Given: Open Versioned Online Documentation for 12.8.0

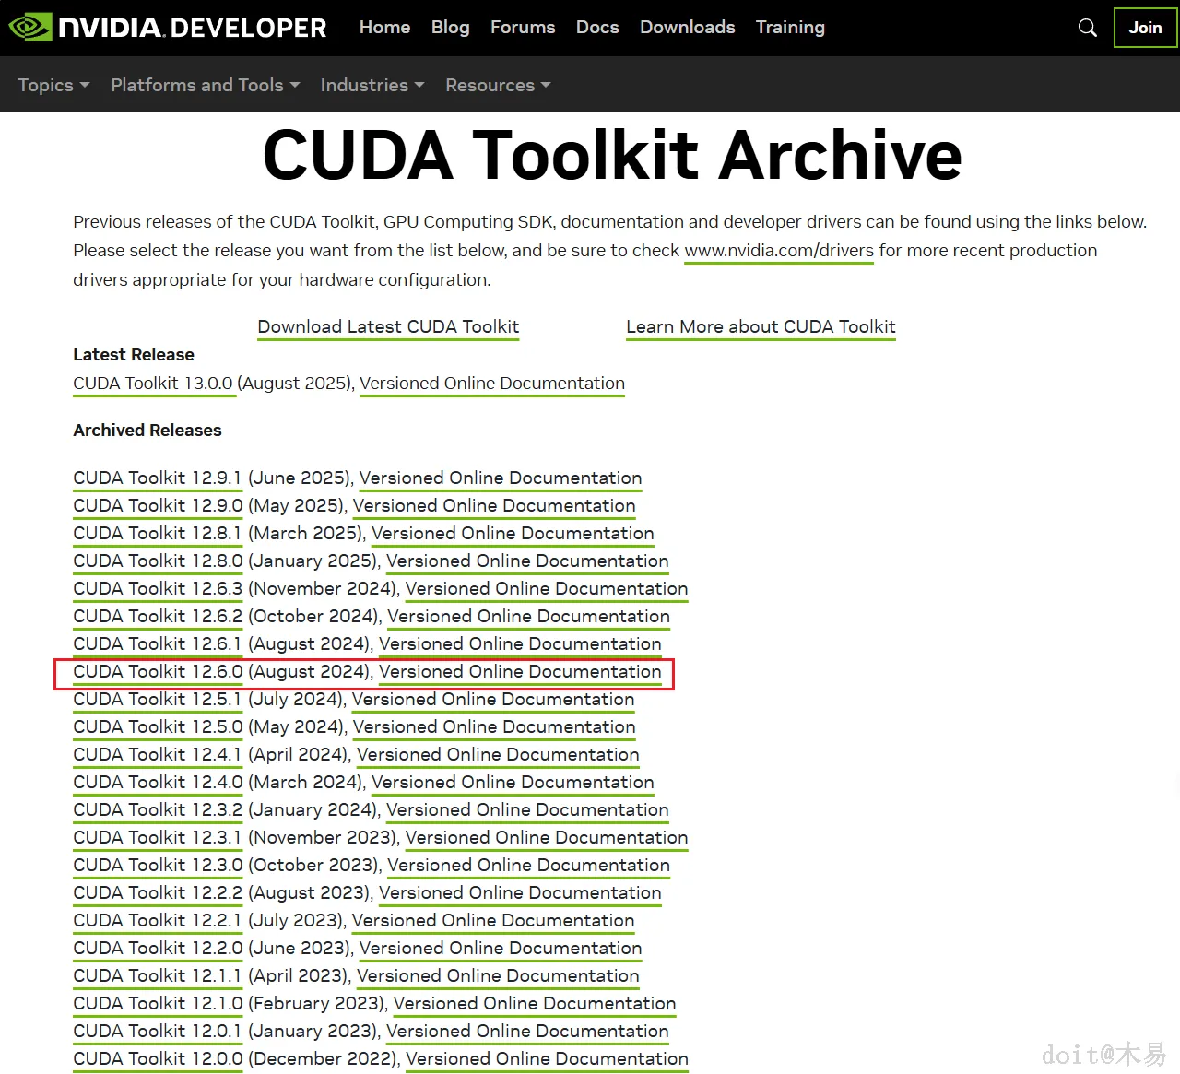Looking at the screenshot, I should [x=527, y=561].
